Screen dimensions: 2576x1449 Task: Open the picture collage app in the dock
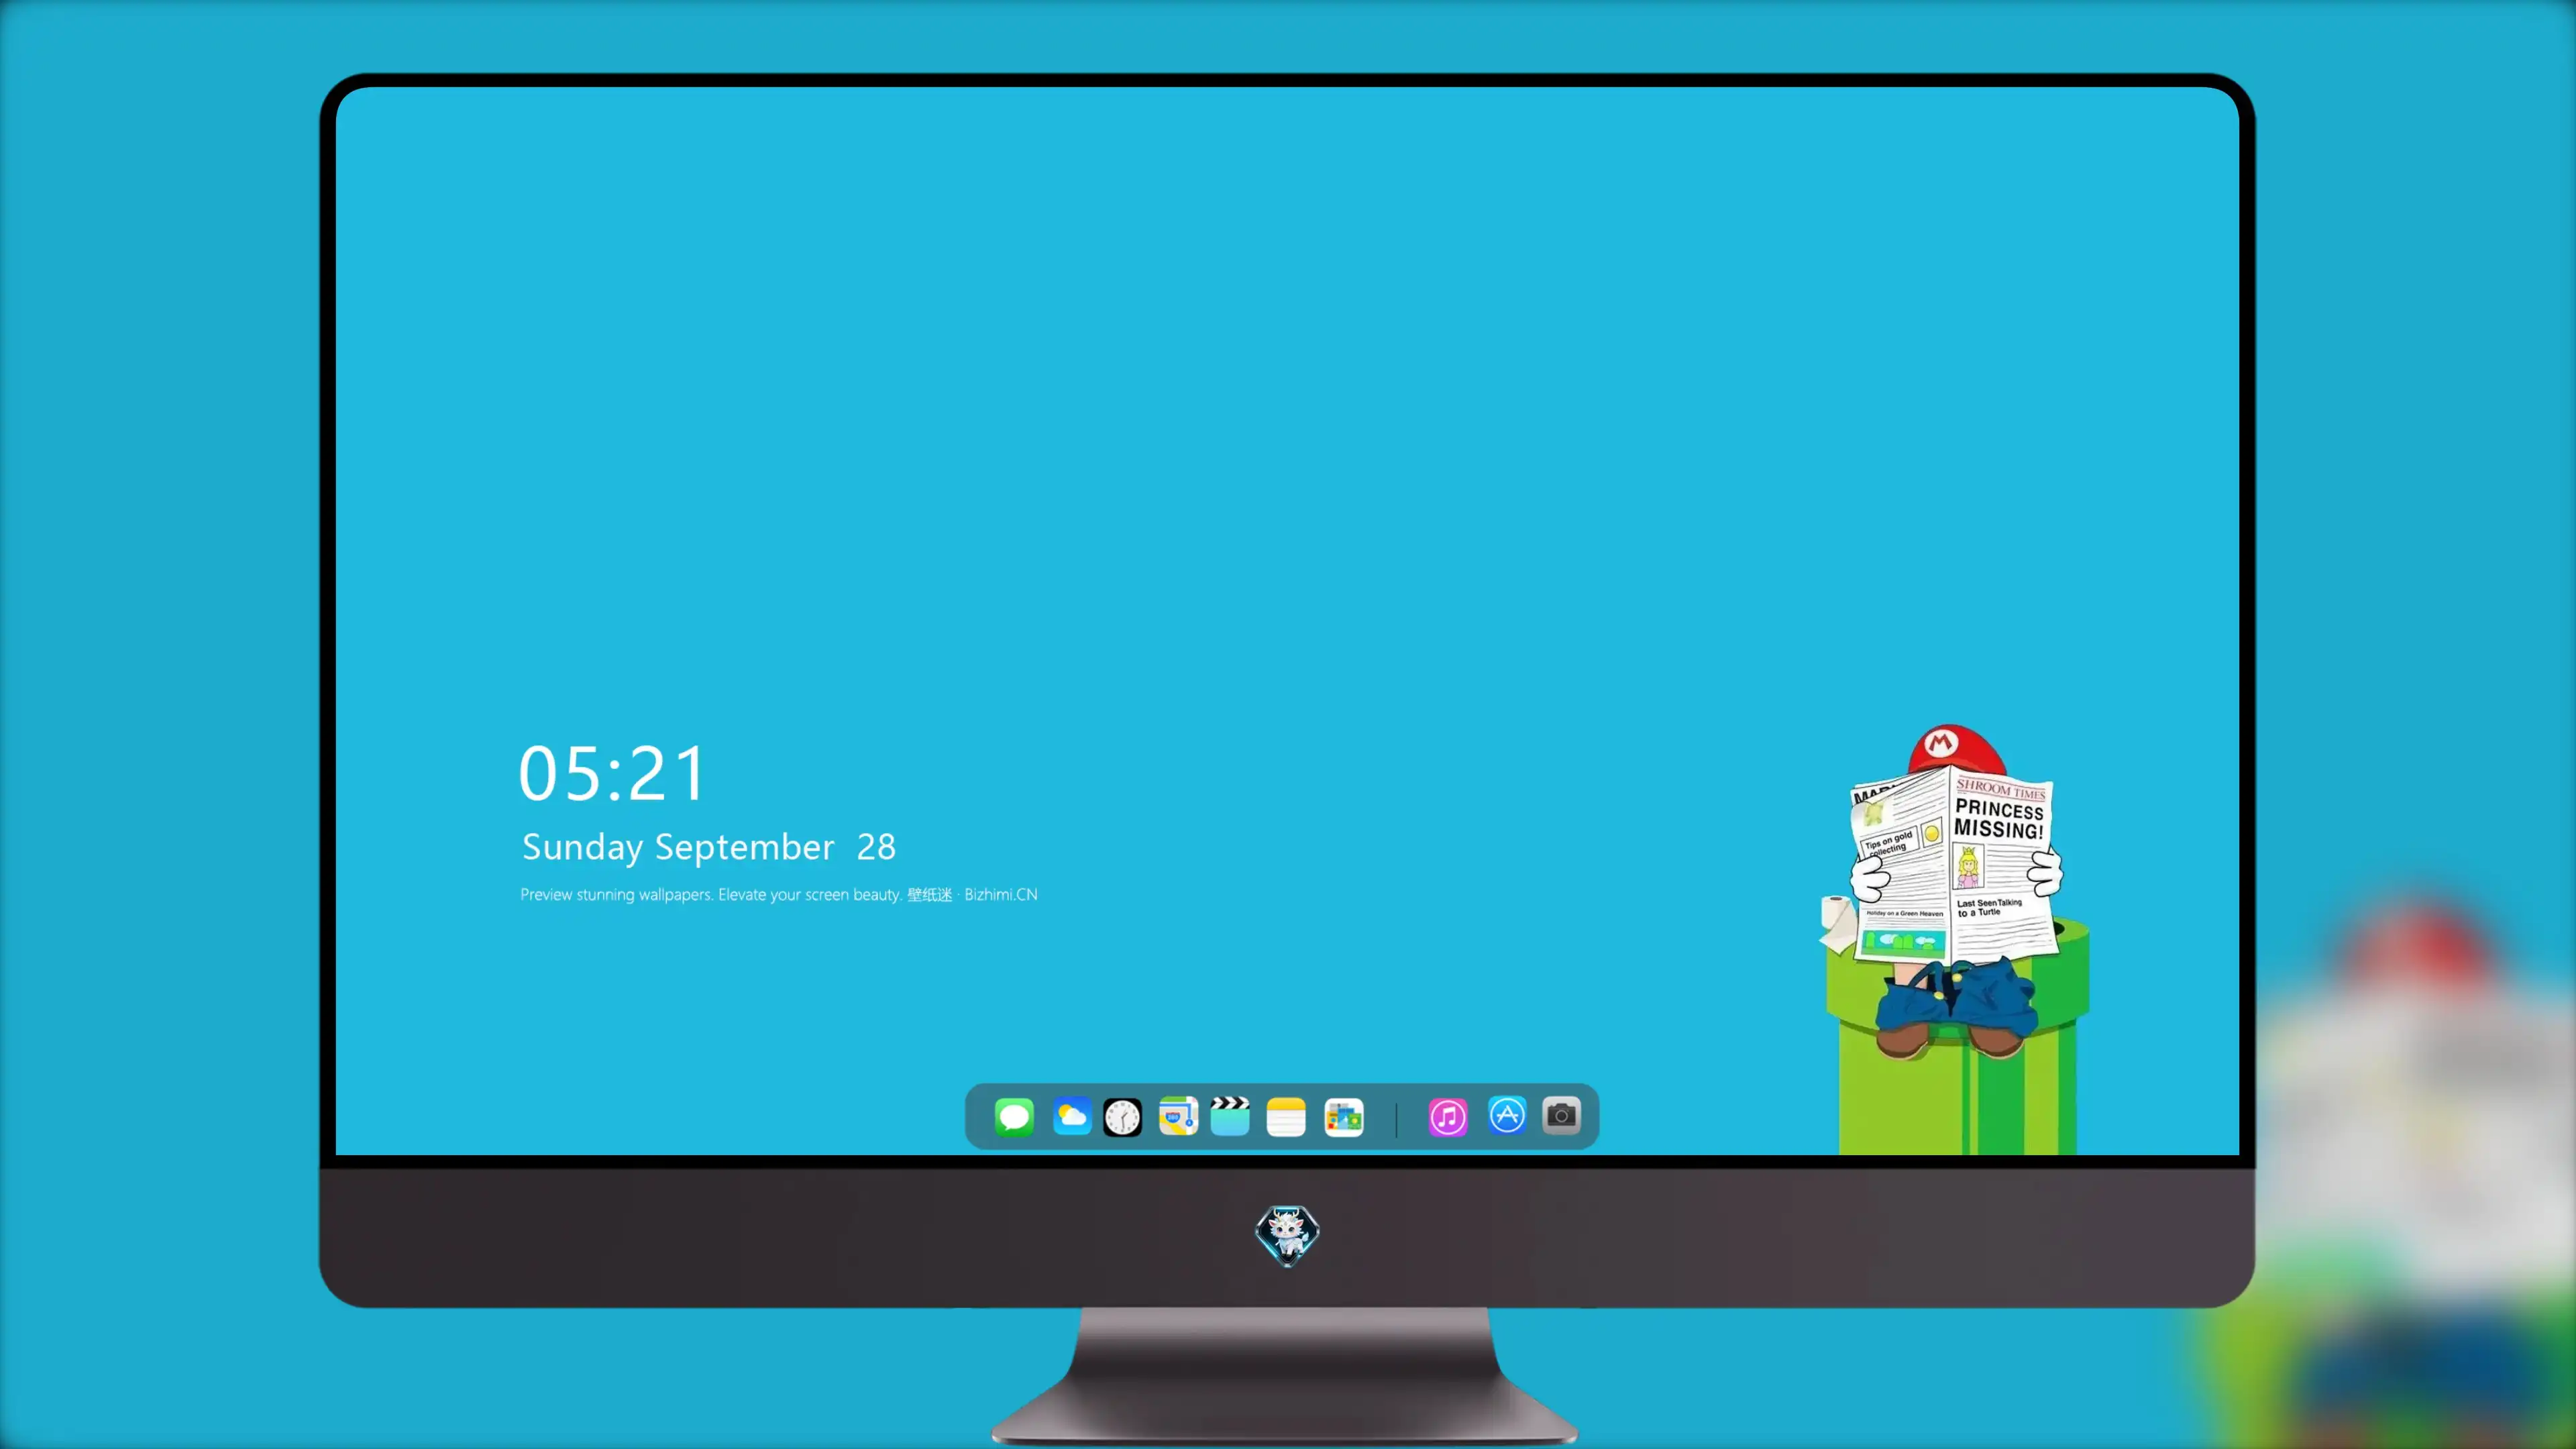tap(1343, 1116)
